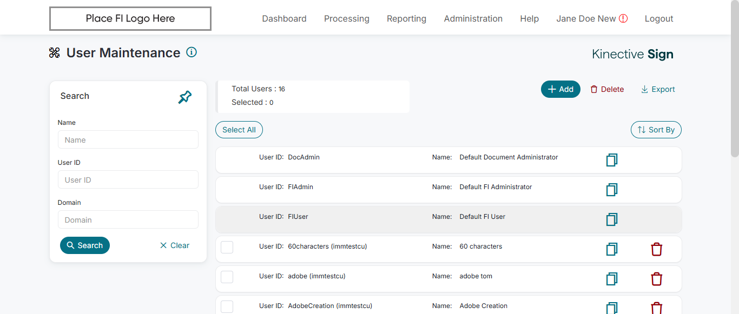Click the Add user button
The image size is (739, 314).
click(560, 89)
